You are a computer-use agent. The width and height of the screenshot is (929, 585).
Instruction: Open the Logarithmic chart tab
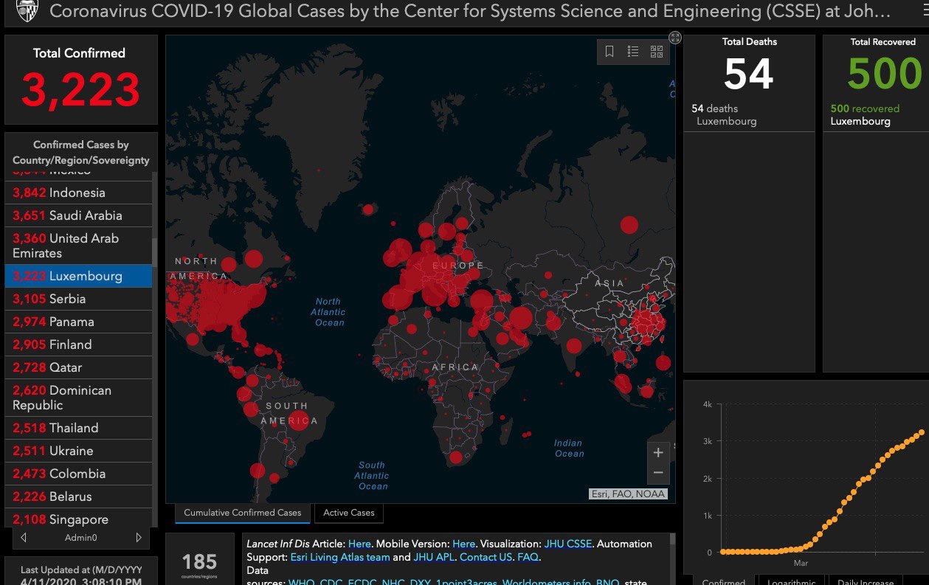click(x=792, y=581)
